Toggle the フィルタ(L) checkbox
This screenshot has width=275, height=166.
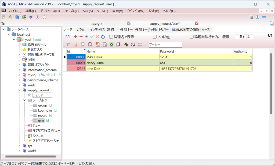tap(155, 37)
